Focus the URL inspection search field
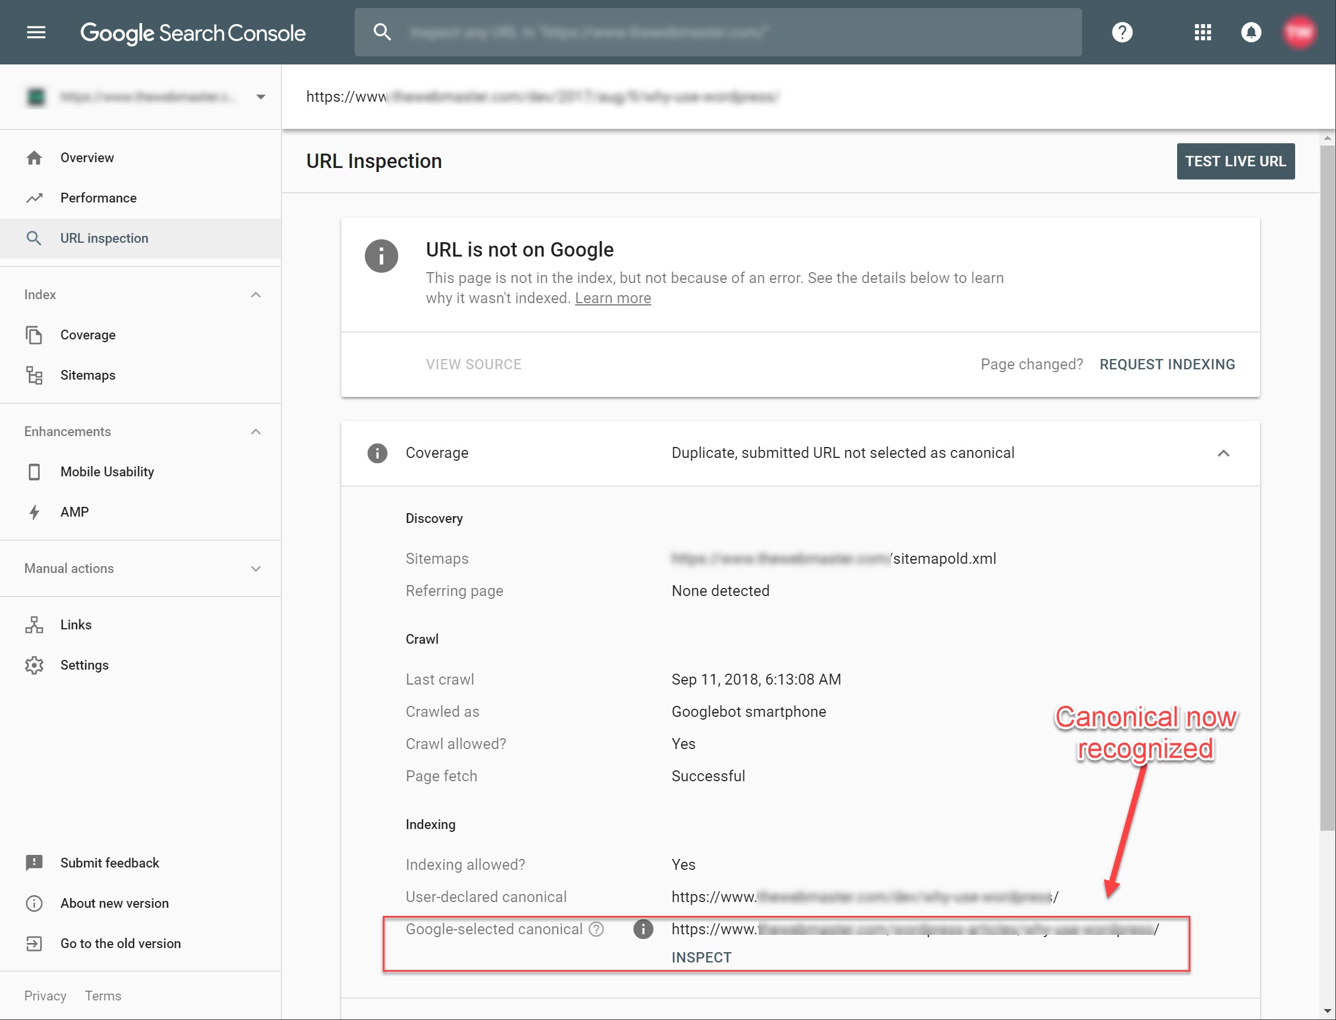Screen dimensions: 1336x1020 [x=718, y=32]
